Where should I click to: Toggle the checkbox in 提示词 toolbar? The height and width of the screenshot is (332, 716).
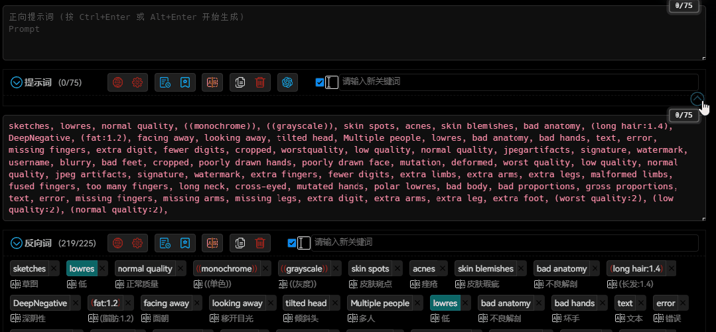(320, 82)
